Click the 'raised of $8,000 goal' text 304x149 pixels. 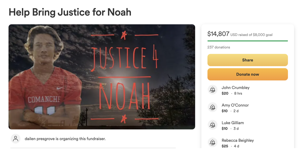[255, 35]
